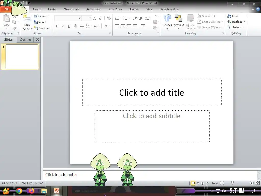Switch to Normal view in status bar
261x196 pixels.
[x=193, y=183]
